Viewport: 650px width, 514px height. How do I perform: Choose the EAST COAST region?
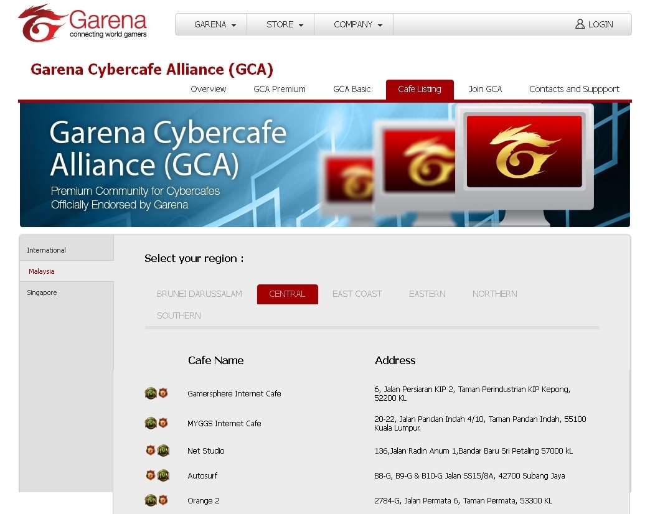(357, 294)
